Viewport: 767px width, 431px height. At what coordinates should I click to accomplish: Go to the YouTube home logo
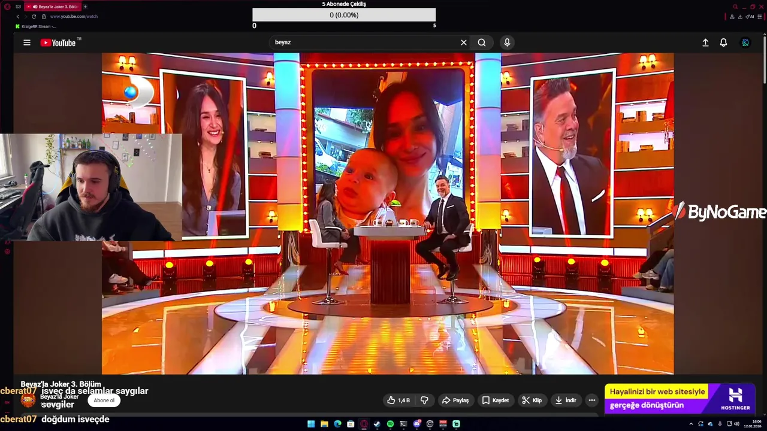[x=59, y=43]
